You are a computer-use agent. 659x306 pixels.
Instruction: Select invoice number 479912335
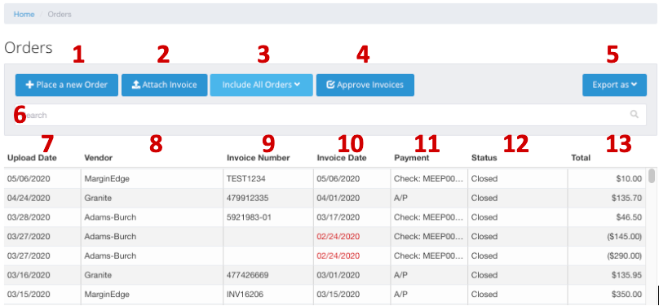click(x=247, y=198)
